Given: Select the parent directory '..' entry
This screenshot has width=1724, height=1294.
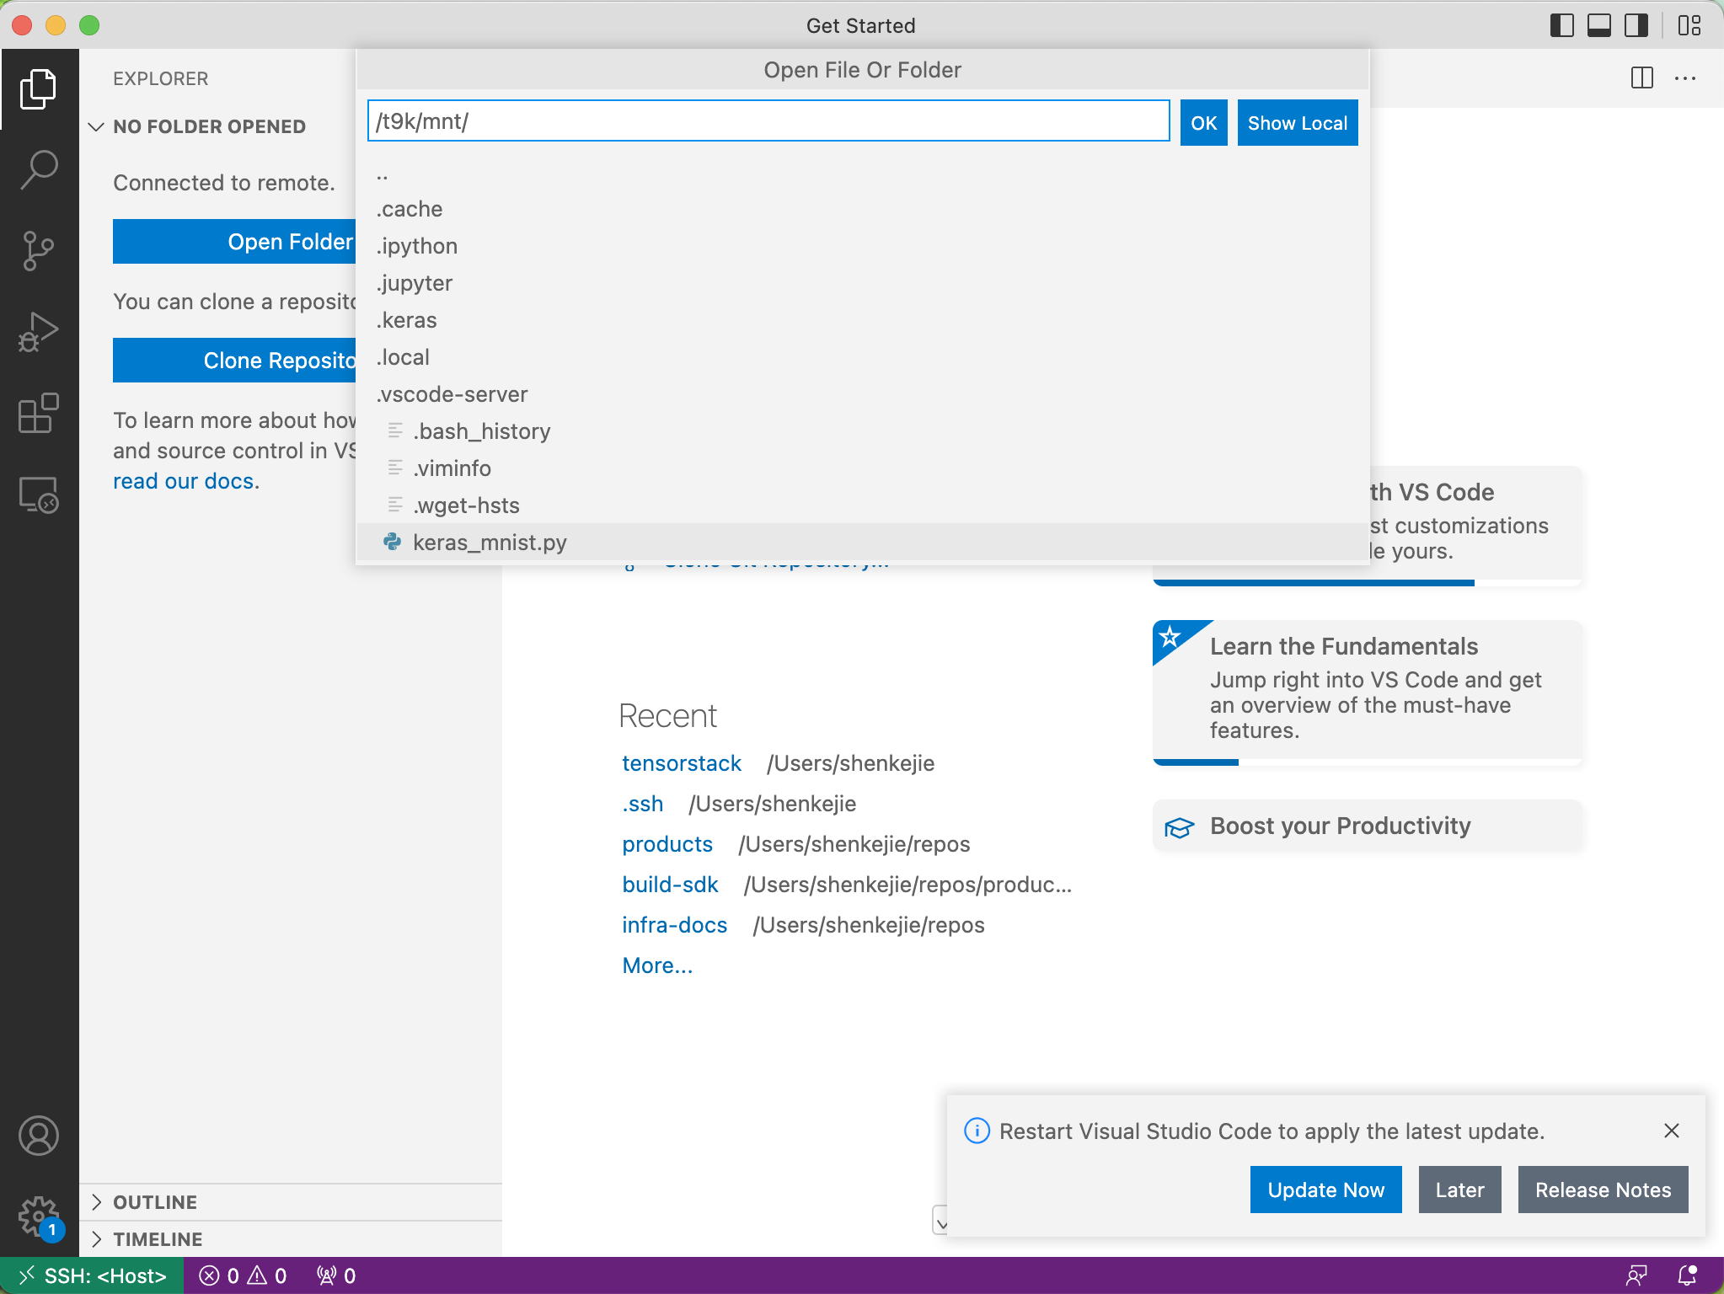Looking at the screenshot, I should (863, 172).
